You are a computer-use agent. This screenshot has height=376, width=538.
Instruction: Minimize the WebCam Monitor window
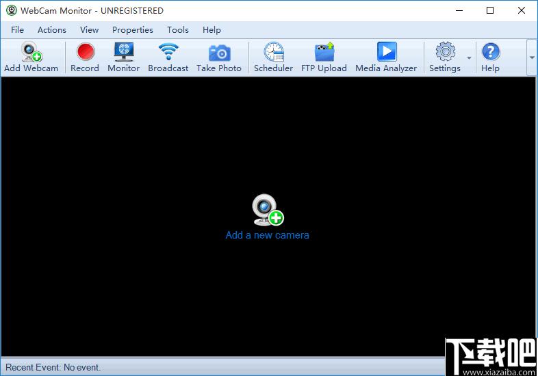point(459,10)
